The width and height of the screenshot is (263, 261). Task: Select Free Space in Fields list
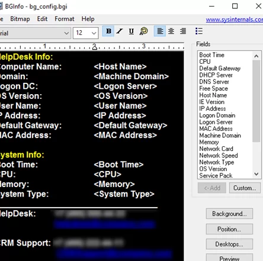[213, 88]
